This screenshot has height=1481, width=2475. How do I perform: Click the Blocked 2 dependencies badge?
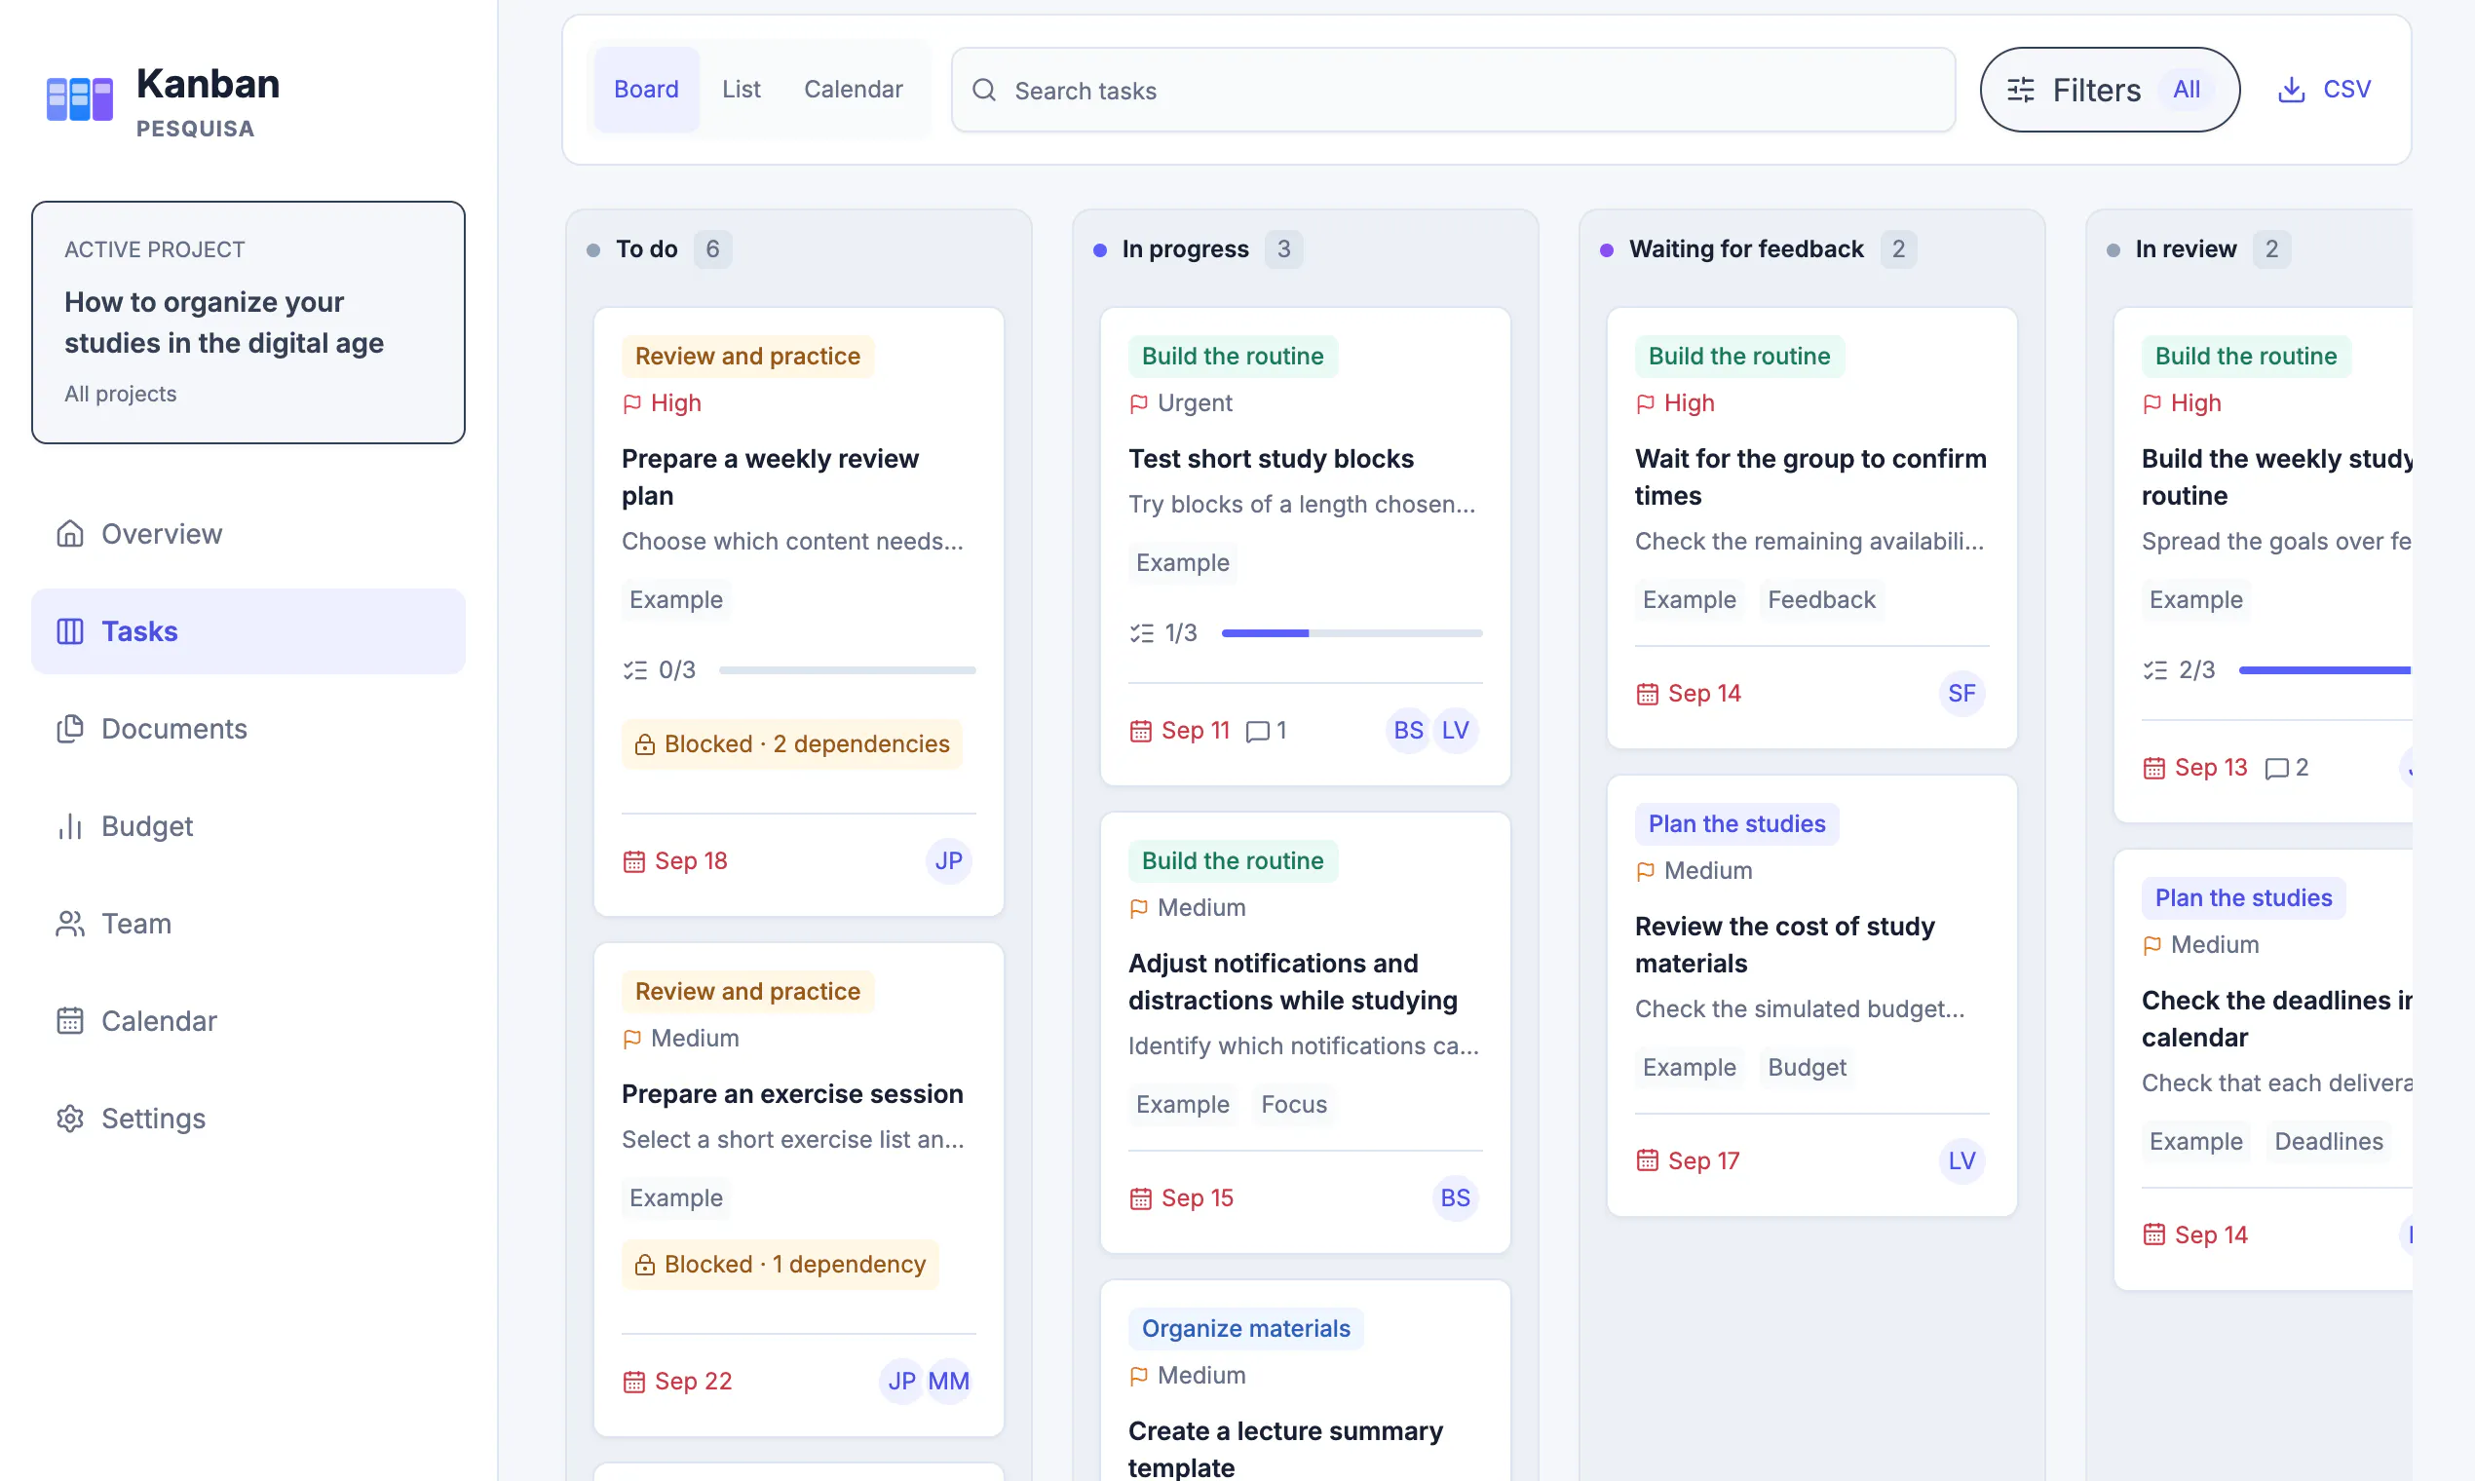(x=792, y=744)
